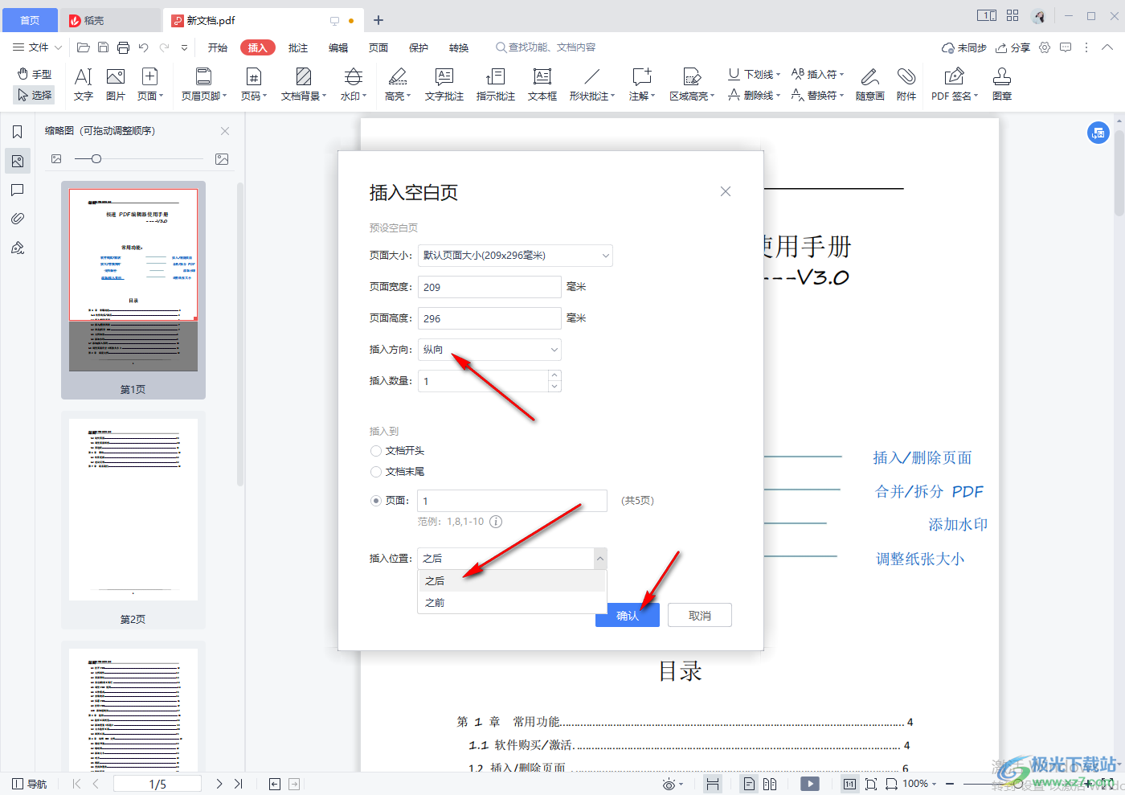Open the comments panel in sidebar
This screenshot has height=795, width=1125.
(18, 190)
